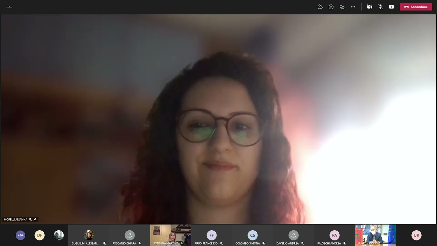Click Paloschi Andrea's muted mic icon
The image size is (437, 246).
(344, 243)
